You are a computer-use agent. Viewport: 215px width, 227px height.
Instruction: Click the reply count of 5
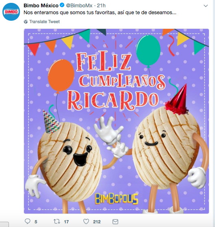point(36,222)
